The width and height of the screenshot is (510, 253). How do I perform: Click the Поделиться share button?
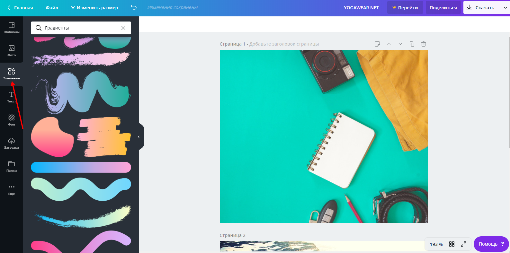coord(443,8)
